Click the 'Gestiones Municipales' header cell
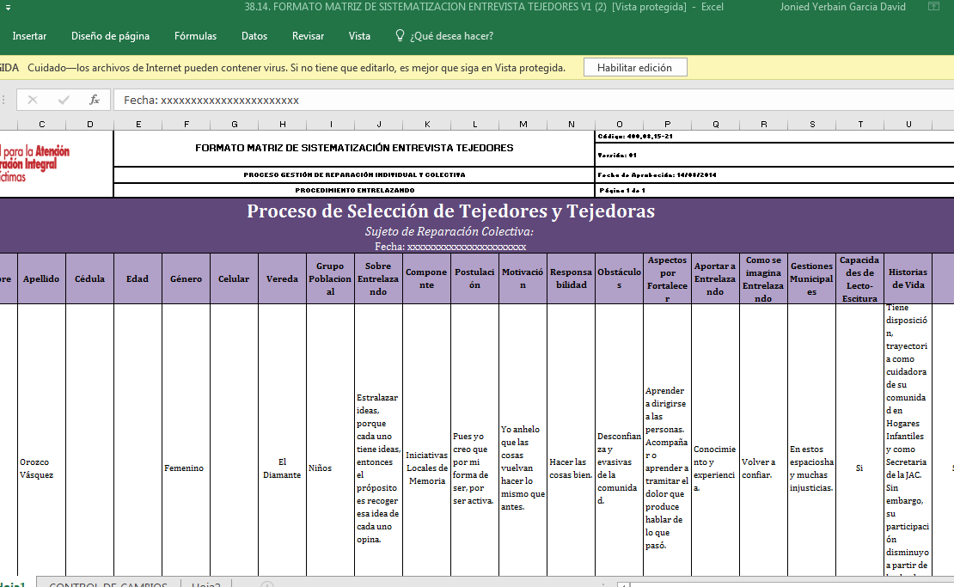Screen dimensions: 954x587 click(x=811, y=278)
